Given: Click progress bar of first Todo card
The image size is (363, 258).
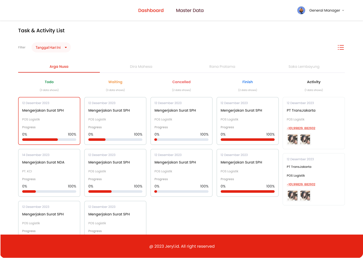Looking at the screenshot, I should point(49,140).
